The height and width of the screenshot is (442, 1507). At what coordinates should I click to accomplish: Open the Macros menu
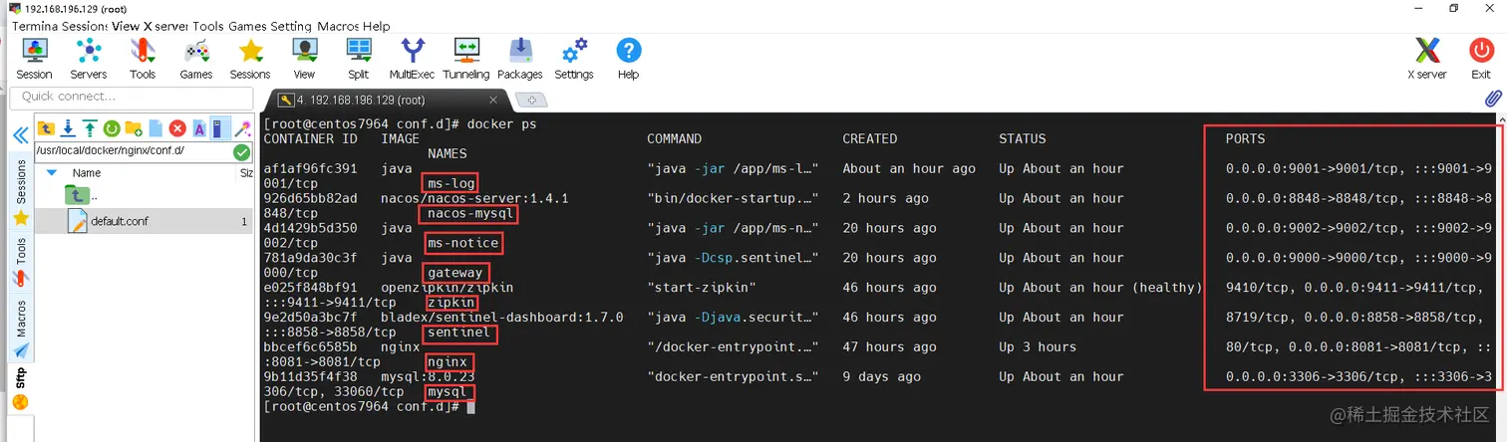pos(339,26)
